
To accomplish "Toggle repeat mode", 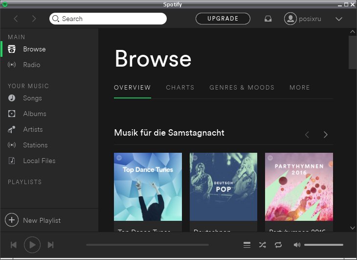I will click(278, 245).
